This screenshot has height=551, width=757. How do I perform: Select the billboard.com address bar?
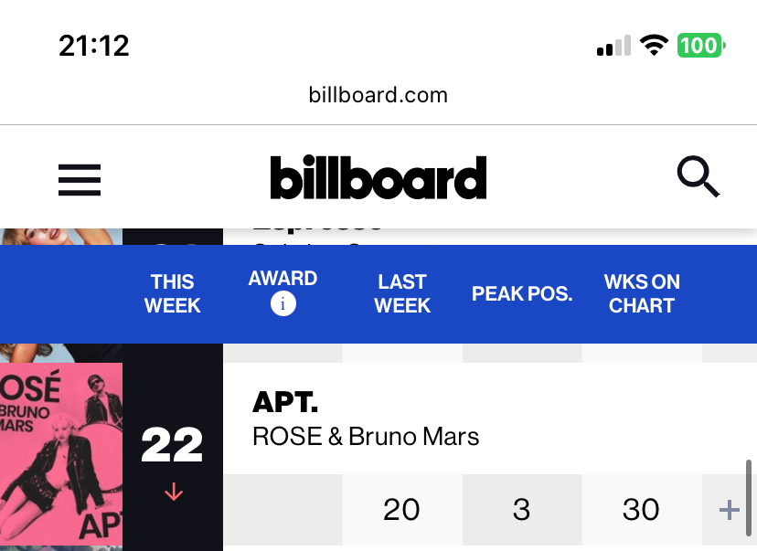pyautogui.click(x=378, y=95)
